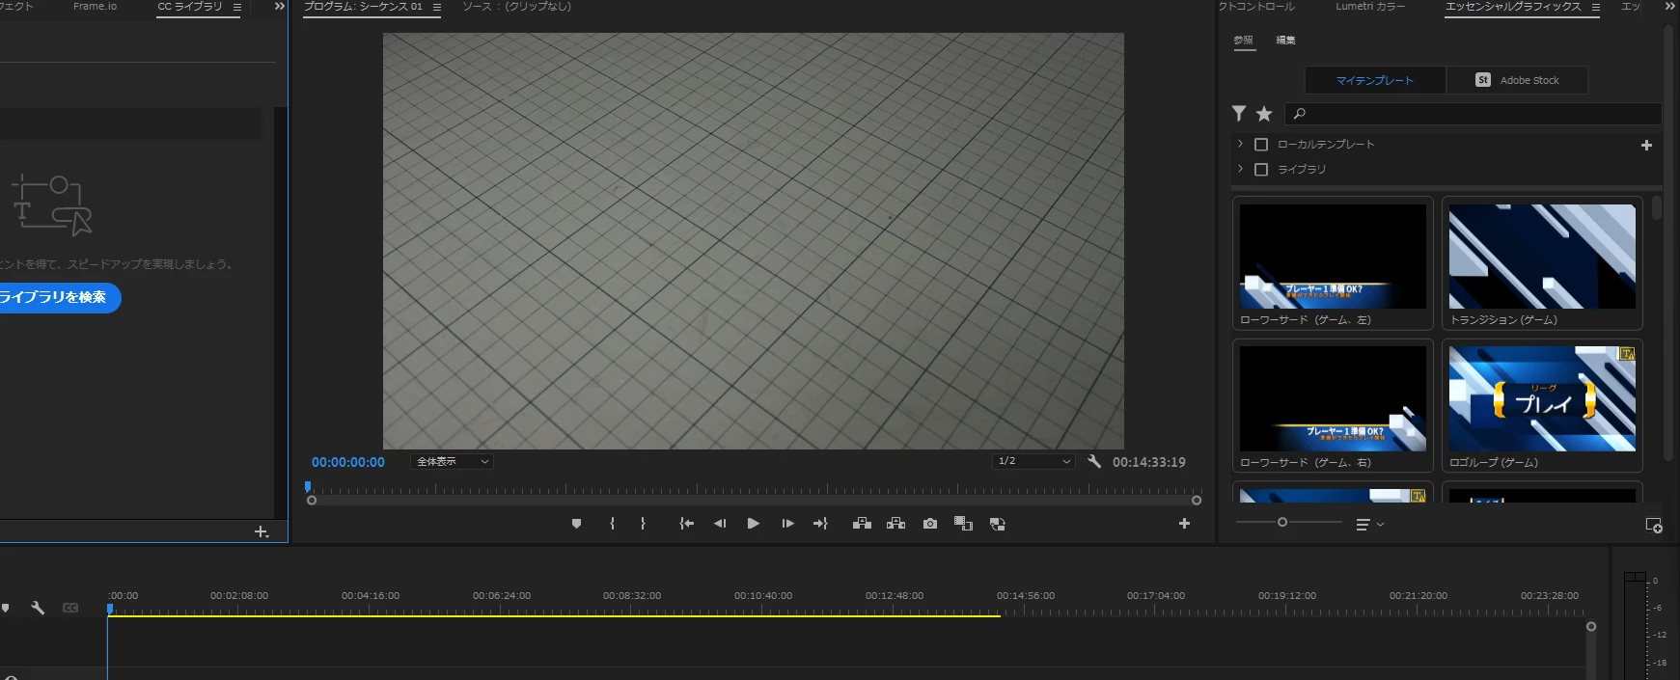The image size is (1680, 680).
Task: Open the playback resolution 1/2 dropdown
Action: coord(1033,462)
